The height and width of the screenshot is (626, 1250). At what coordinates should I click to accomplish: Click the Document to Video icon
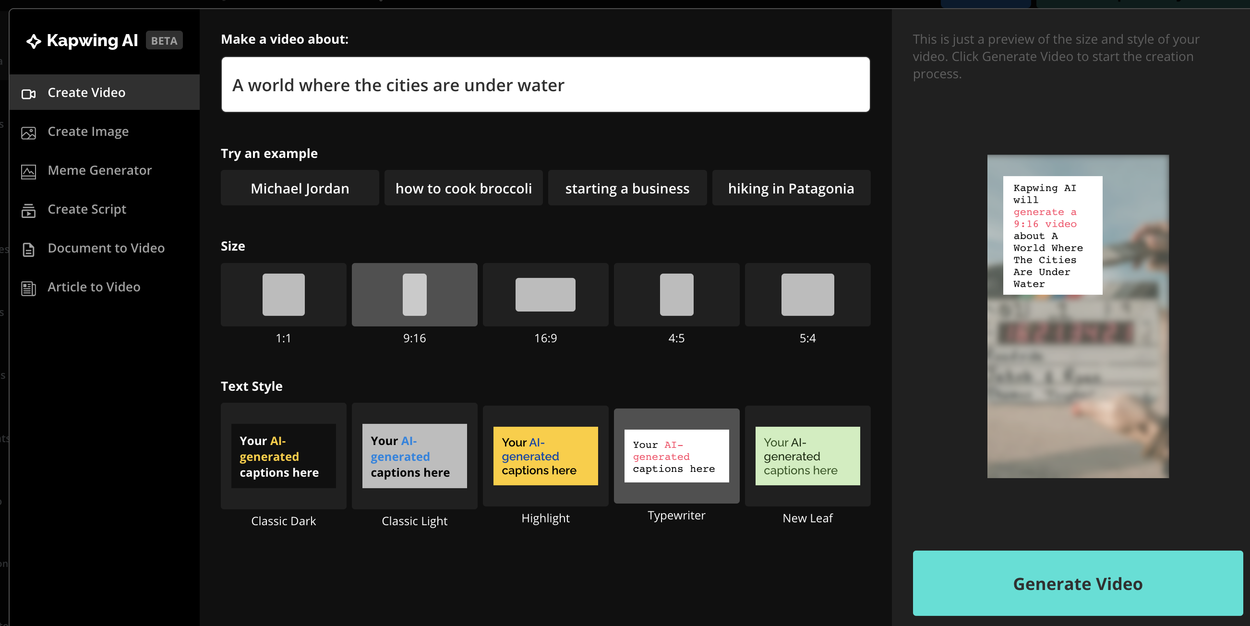tap(29, 250)
